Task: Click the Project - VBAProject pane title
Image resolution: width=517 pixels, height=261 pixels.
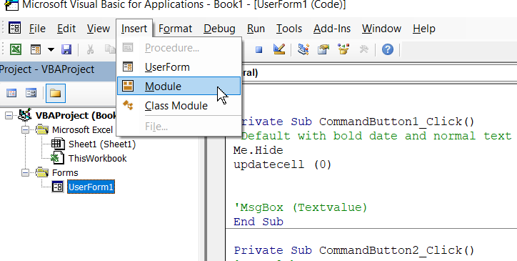Action: click(47, 69)
